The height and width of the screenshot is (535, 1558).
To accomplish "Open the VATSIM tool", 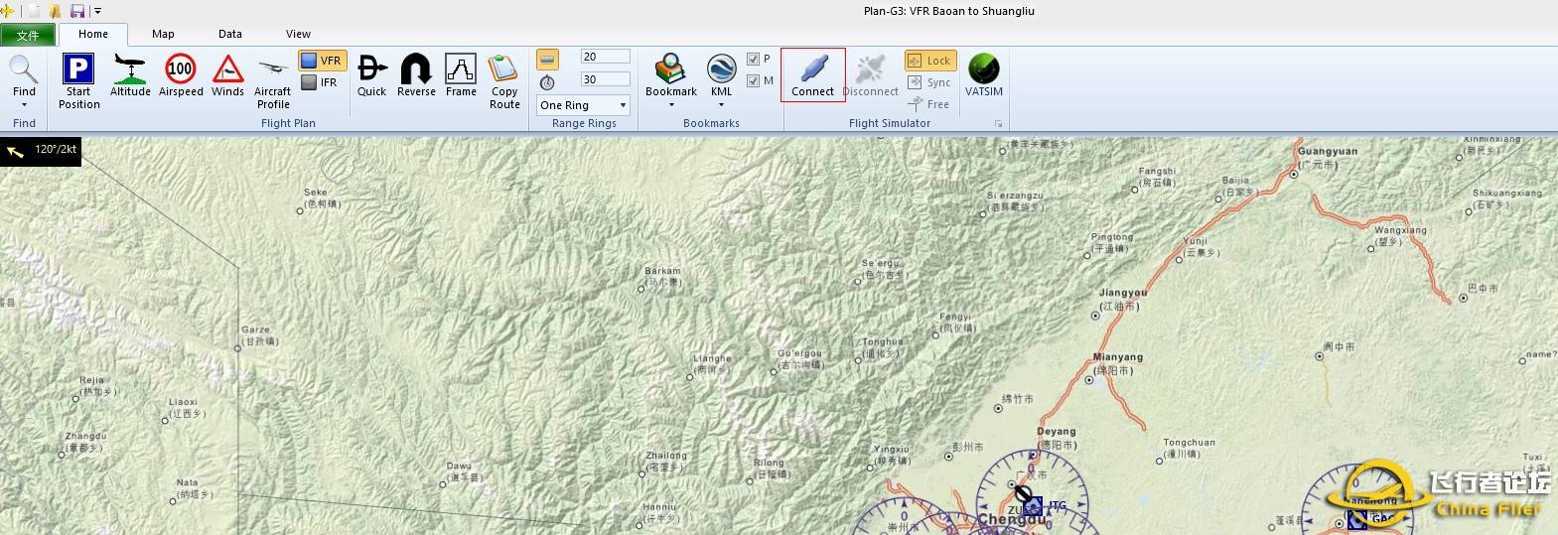I will tap(984, 75).
